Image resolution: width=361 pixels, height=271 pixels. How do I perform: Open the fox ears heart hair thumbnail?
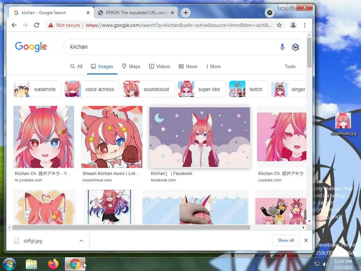45,207
